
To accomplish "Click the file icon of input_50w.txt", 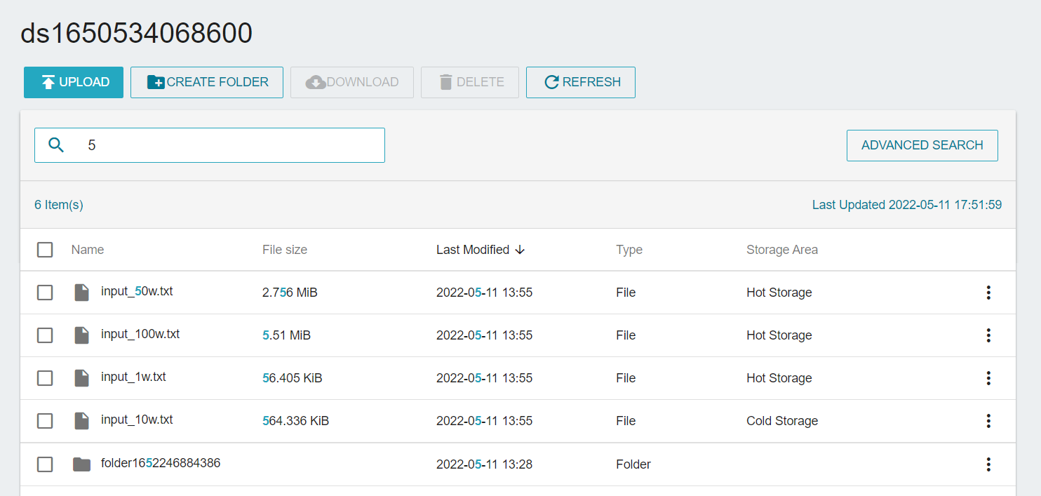I will 82,293.
